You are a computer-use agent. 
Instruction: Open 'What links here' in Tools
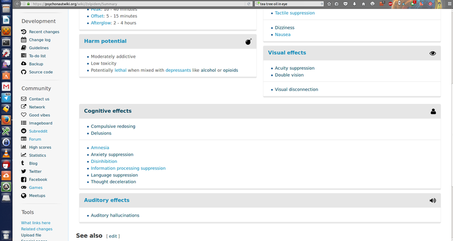[36, 223]
